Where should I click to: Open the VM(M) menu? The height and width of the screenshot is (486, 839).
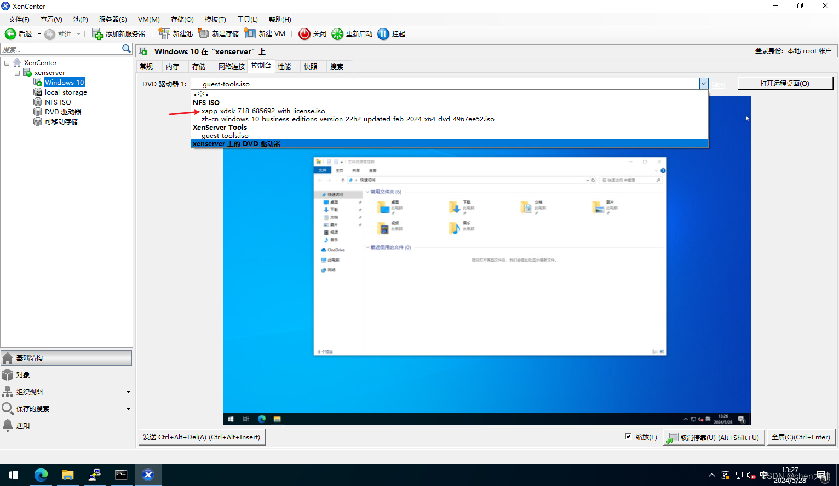click(149, 20)
